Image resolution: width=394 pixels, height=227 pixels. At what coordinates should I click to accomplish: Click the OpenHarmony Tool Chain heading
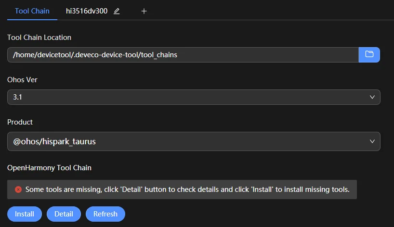click(49, 168)
